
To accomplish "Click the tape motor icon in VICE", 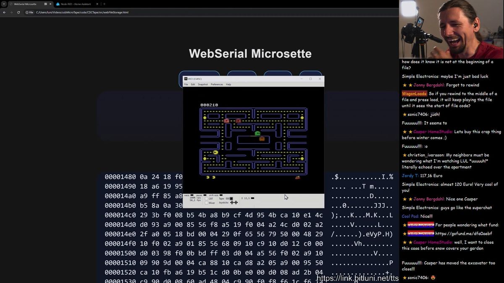I will pos(231,198).
